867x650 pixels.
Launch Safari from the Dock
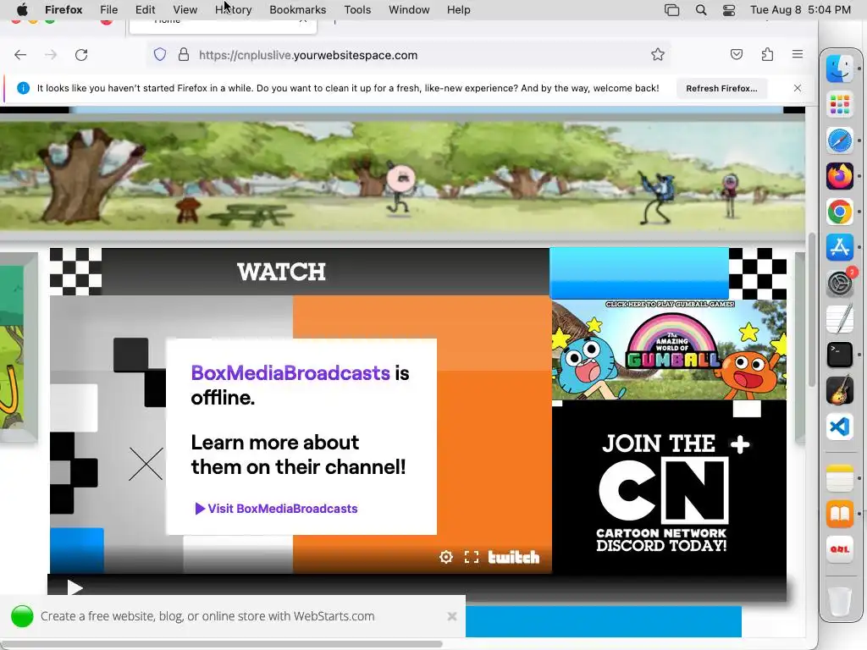coord(839,140)
